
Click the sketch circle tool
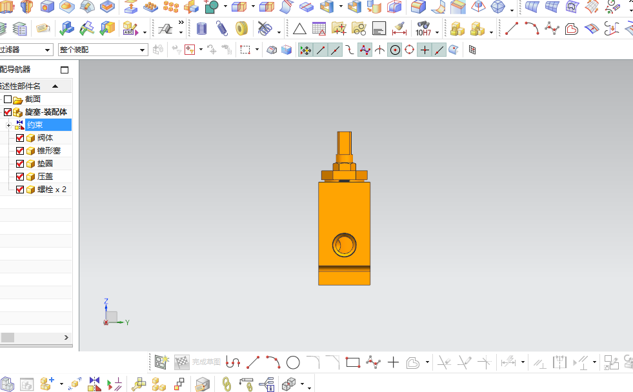tap(293, 362)
